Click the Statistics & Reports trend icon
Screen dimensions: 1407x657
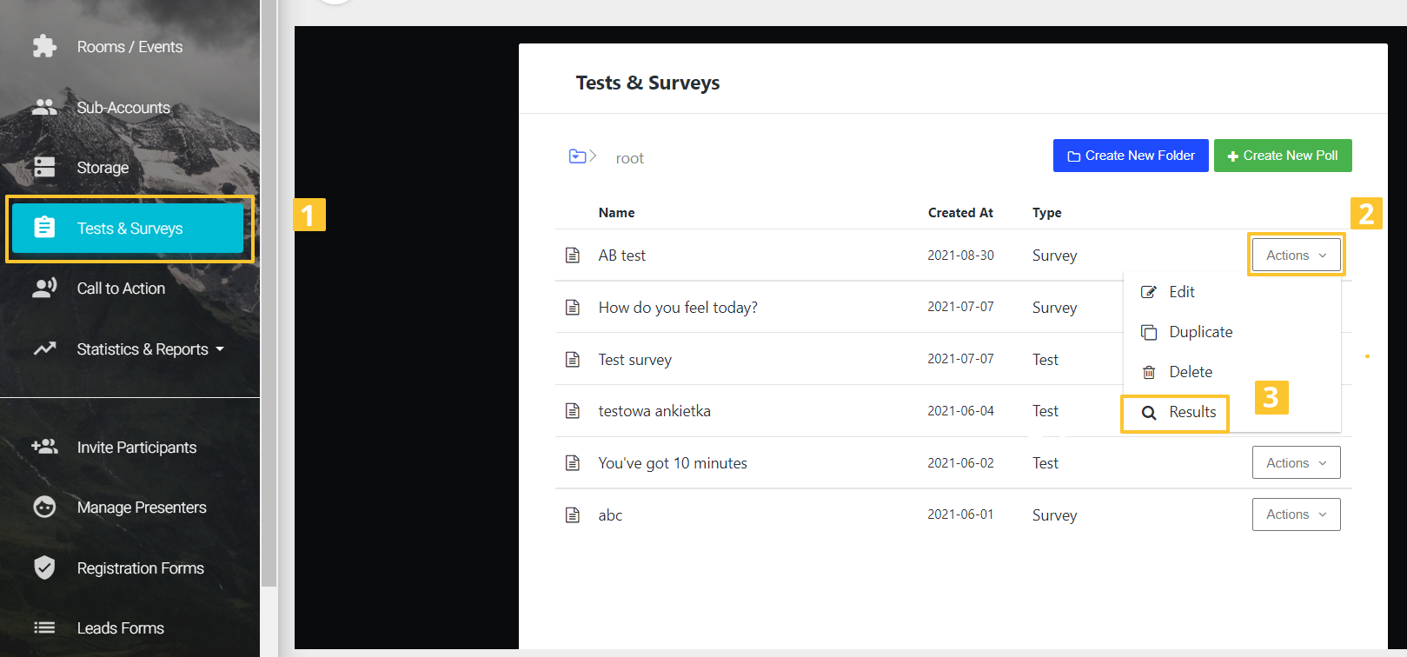tap(44, 348)
